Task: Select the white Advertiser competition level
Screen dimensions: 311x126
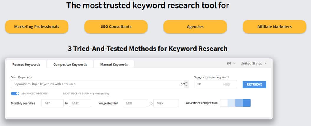Action: tap(224, 103)
